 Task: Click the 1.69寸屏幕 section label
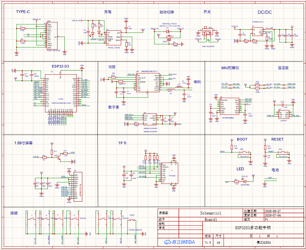pyautogui.click(x=23, y=143)
